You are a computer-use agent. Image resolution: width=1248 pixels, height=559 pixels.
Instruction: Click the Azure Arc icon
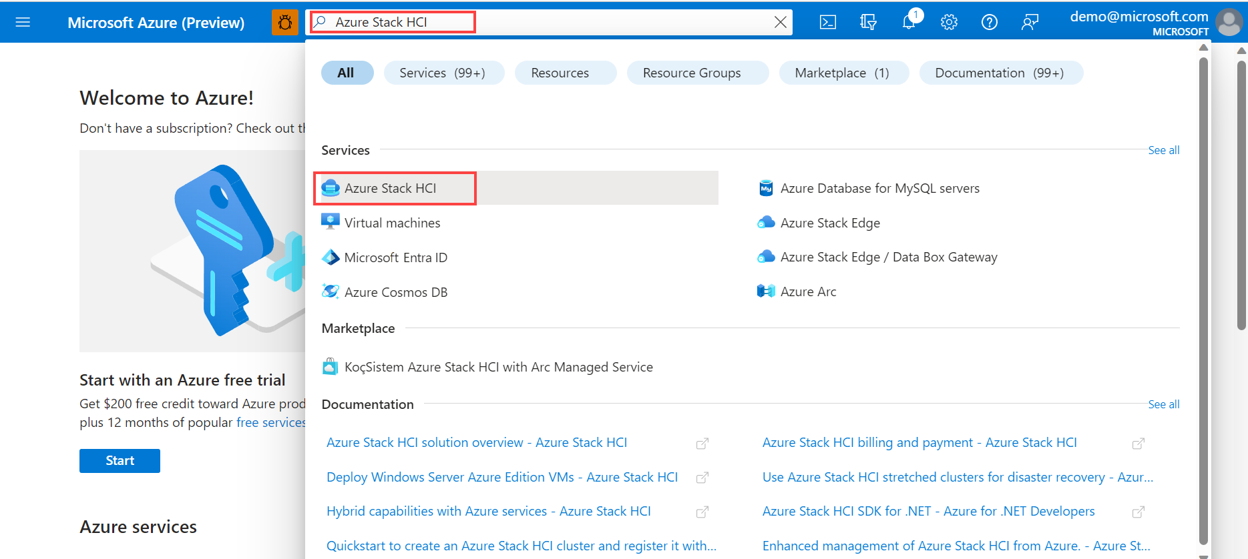tap(766, 291)
